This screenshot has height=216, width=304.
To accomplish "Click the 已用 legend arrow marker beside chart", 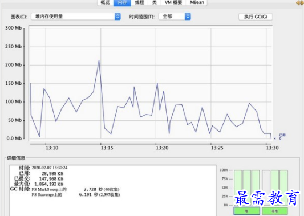I will click(275, 138).
